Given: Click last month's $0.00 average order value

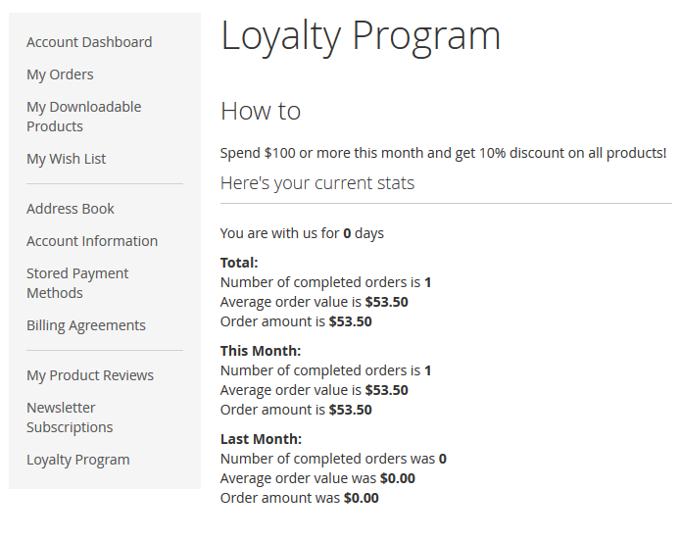Looking at the screenshot, I should tap(397, 478).
